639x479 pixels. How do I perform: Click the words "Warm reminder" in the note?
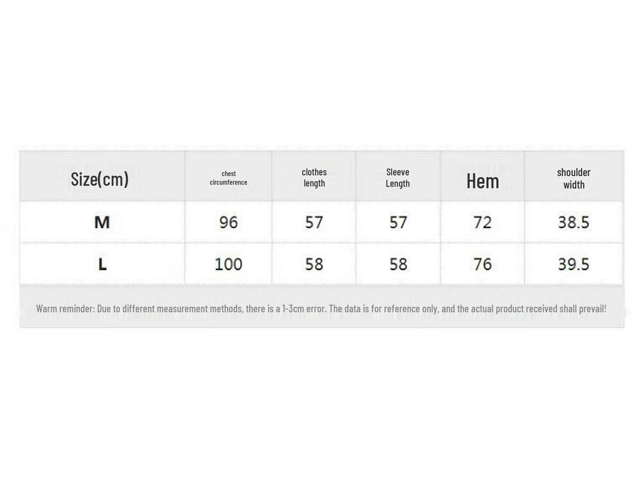[x=65, y=309]
